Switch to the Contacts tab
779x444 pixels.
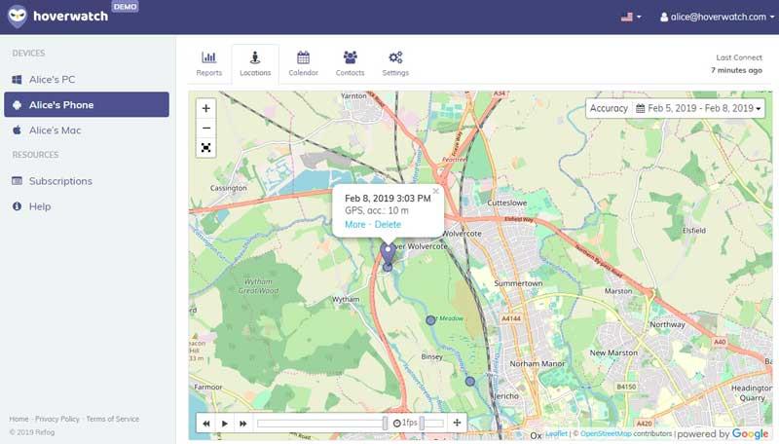click(x=350, y=63)
